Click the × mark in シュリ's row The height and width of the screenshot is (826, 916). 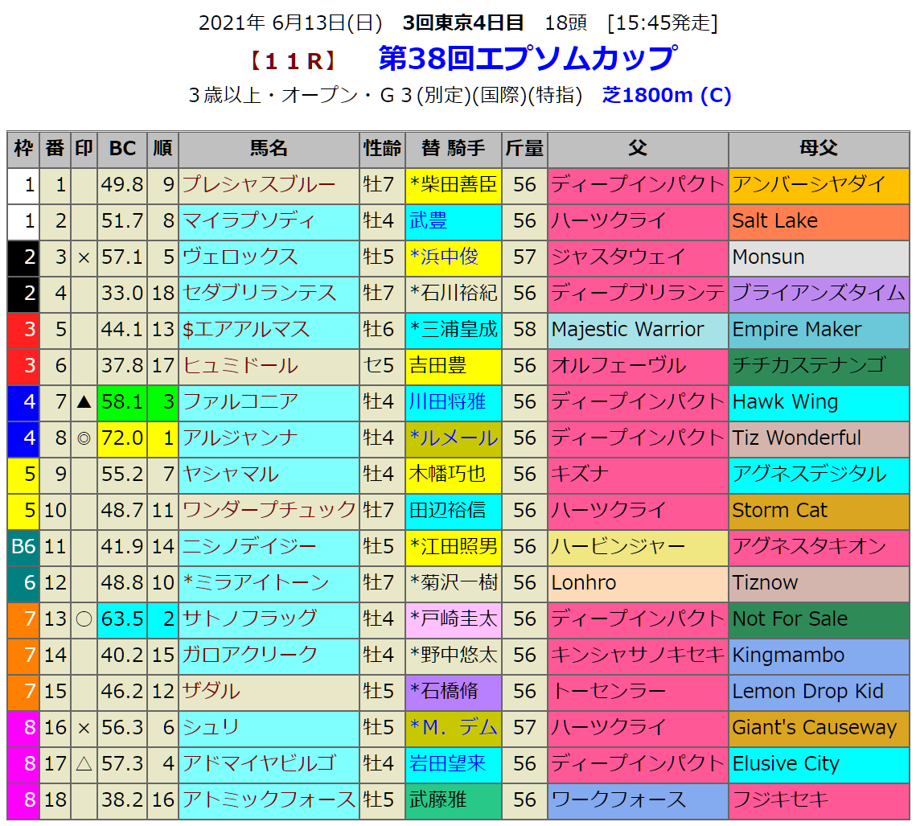[x=84, y=728]
